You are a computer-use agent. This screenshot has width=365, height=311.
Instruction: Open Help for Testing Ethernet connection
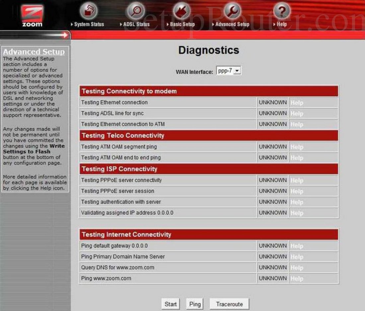[296, 102]
